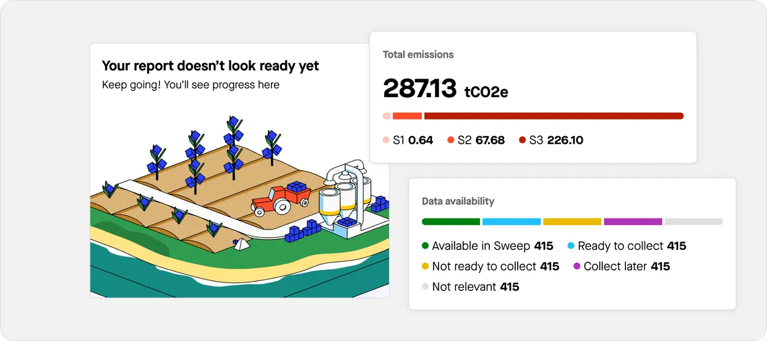Image resolution: width=767 pixels, height=341 pixels.
Task: Select the S2 orange emissions bar segment
Action: pos(407,116)
